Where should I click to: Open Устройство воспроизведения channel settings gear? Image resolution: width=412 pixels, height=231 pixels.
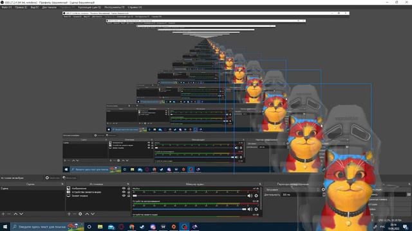256,209
